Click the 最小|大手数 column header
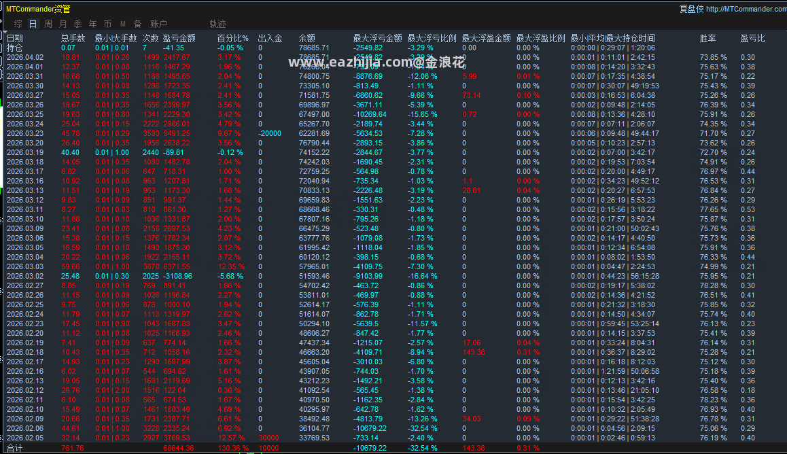This screenshot has width=787, height=454. [x=116, y=38]
